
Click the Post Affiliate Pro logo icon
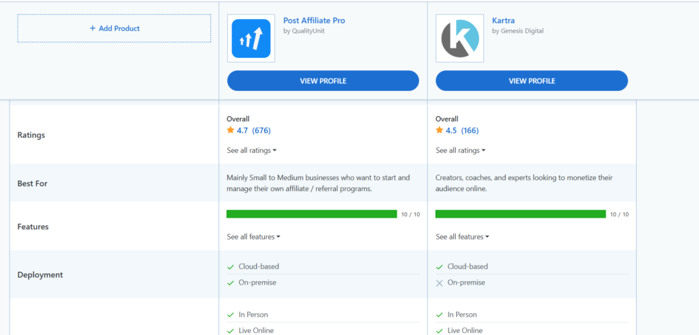tap(251, 39)
